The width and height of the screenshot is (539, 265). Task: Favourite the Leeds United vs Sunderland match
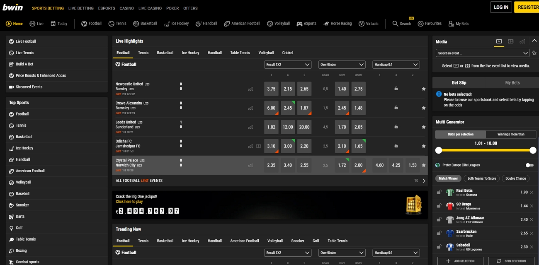[423, 127]
